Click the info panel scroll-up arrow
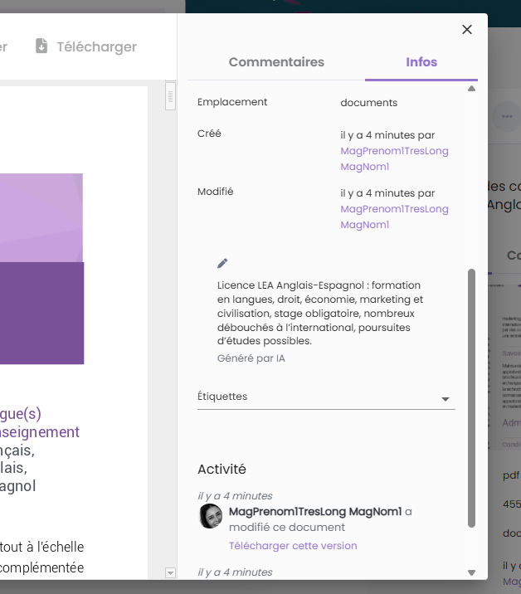This screenshot has width=521, height=594. pos(471,88)
